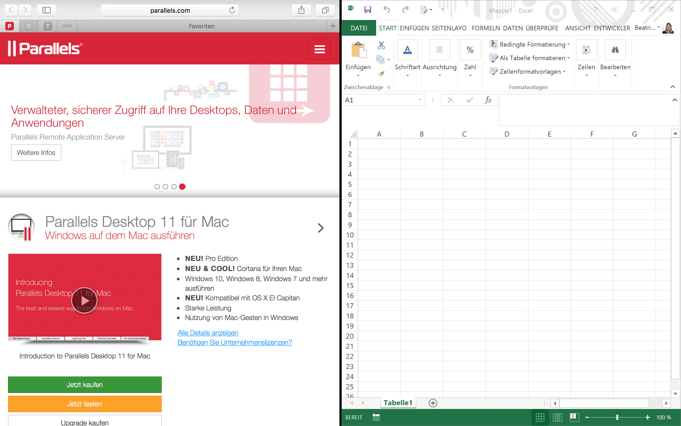The image size is (681, 426).
Task: Save the Excel workbook
Action: 368,10
